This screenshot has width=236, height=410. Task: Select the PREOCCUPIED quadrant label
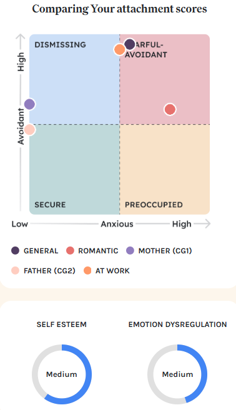pyautogui.click(x=154, y=205)
